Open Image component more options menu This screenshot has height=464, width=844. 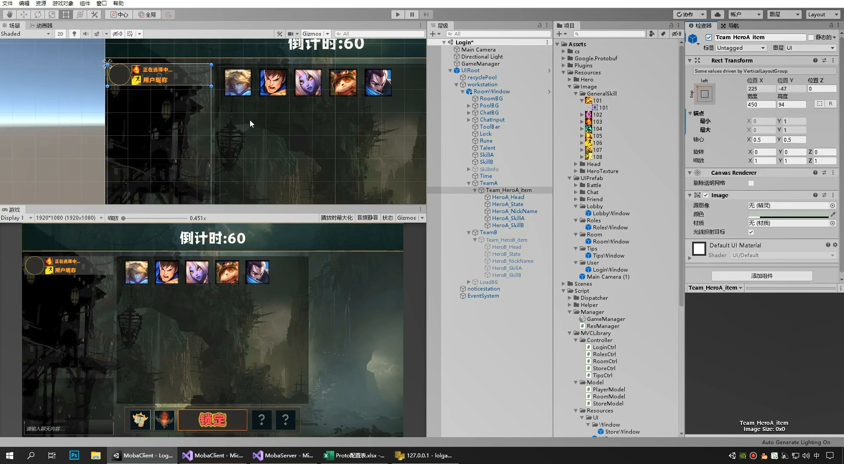[833, 195]
